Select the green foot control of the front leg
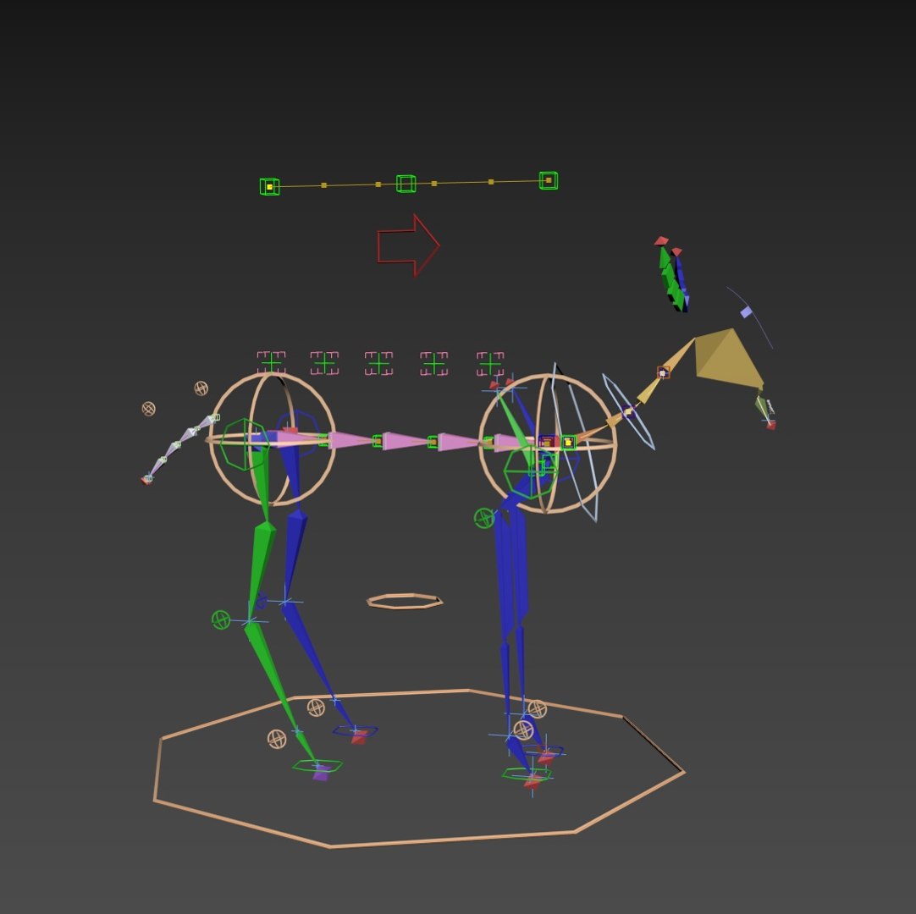This screenshot has width=916, height=914. [527, 774]
